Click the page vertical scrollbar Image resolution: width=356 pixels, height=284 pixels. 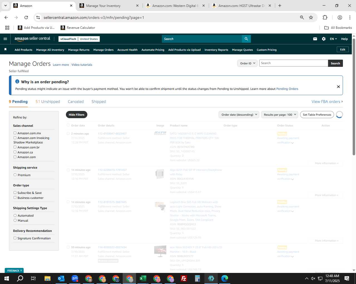354,97
